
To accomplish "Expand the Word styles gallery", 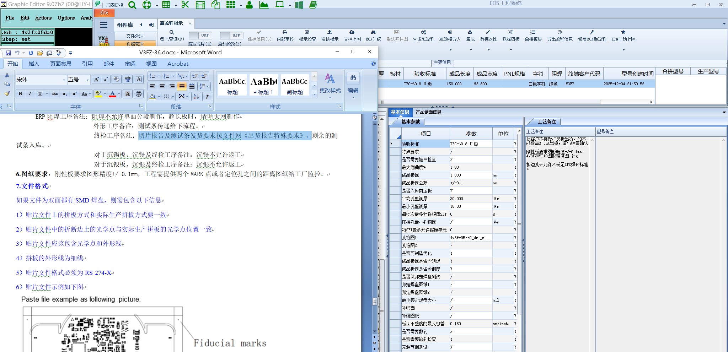I will (314, 94).
